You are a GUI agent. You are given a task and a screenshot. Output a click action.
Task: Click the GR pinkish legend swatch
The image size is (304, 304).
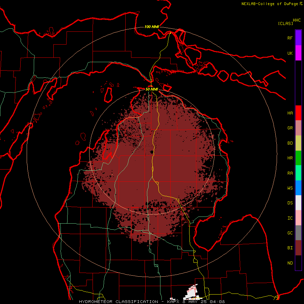[x=298, y=128]
